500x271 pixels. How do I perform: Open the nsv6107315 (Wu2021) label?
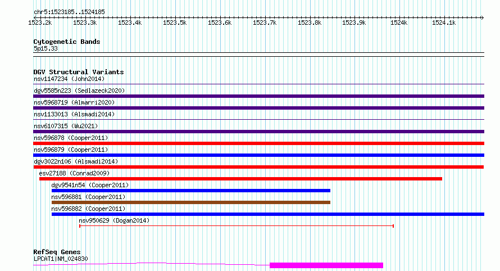(x=66, y=126)
